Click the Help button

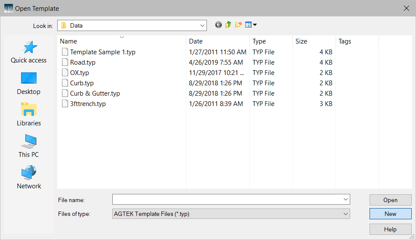point(390,229)
